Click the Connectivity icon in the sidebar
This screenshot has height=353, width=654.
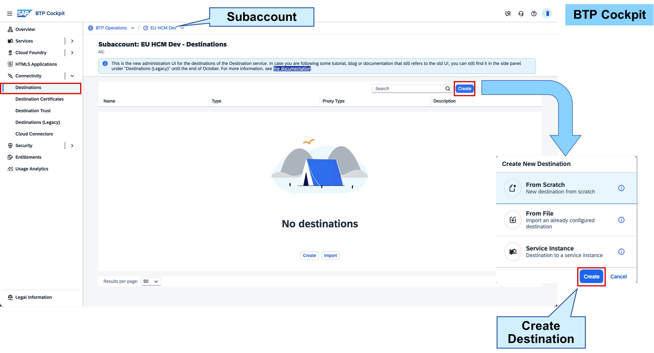pos(10,76)
